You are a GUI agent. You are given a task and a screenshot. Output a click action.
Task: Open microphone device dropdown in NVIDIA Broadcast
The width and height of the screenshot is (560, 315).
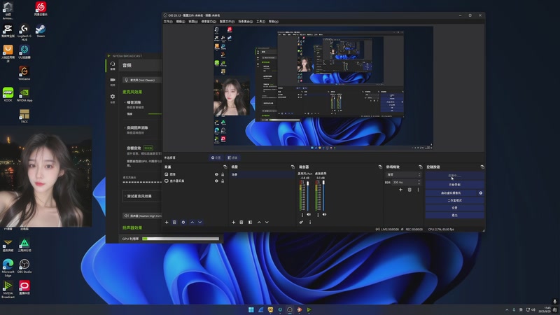(x=141, y=80)
